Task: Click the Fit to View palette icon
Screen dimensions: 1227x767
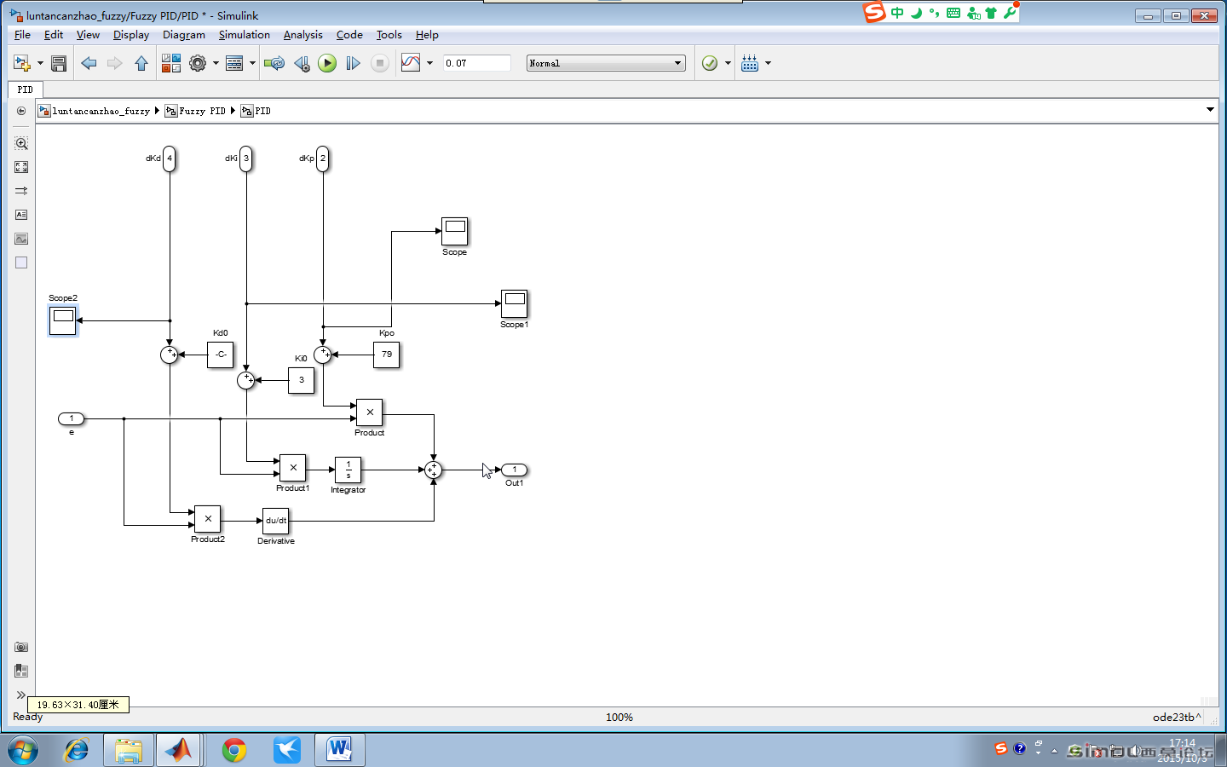Action: 21,167
